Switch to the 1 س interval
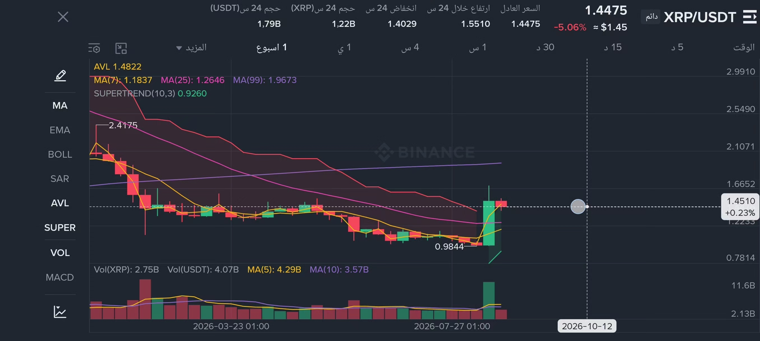760x341 pixels. click(x=478, y=47)
